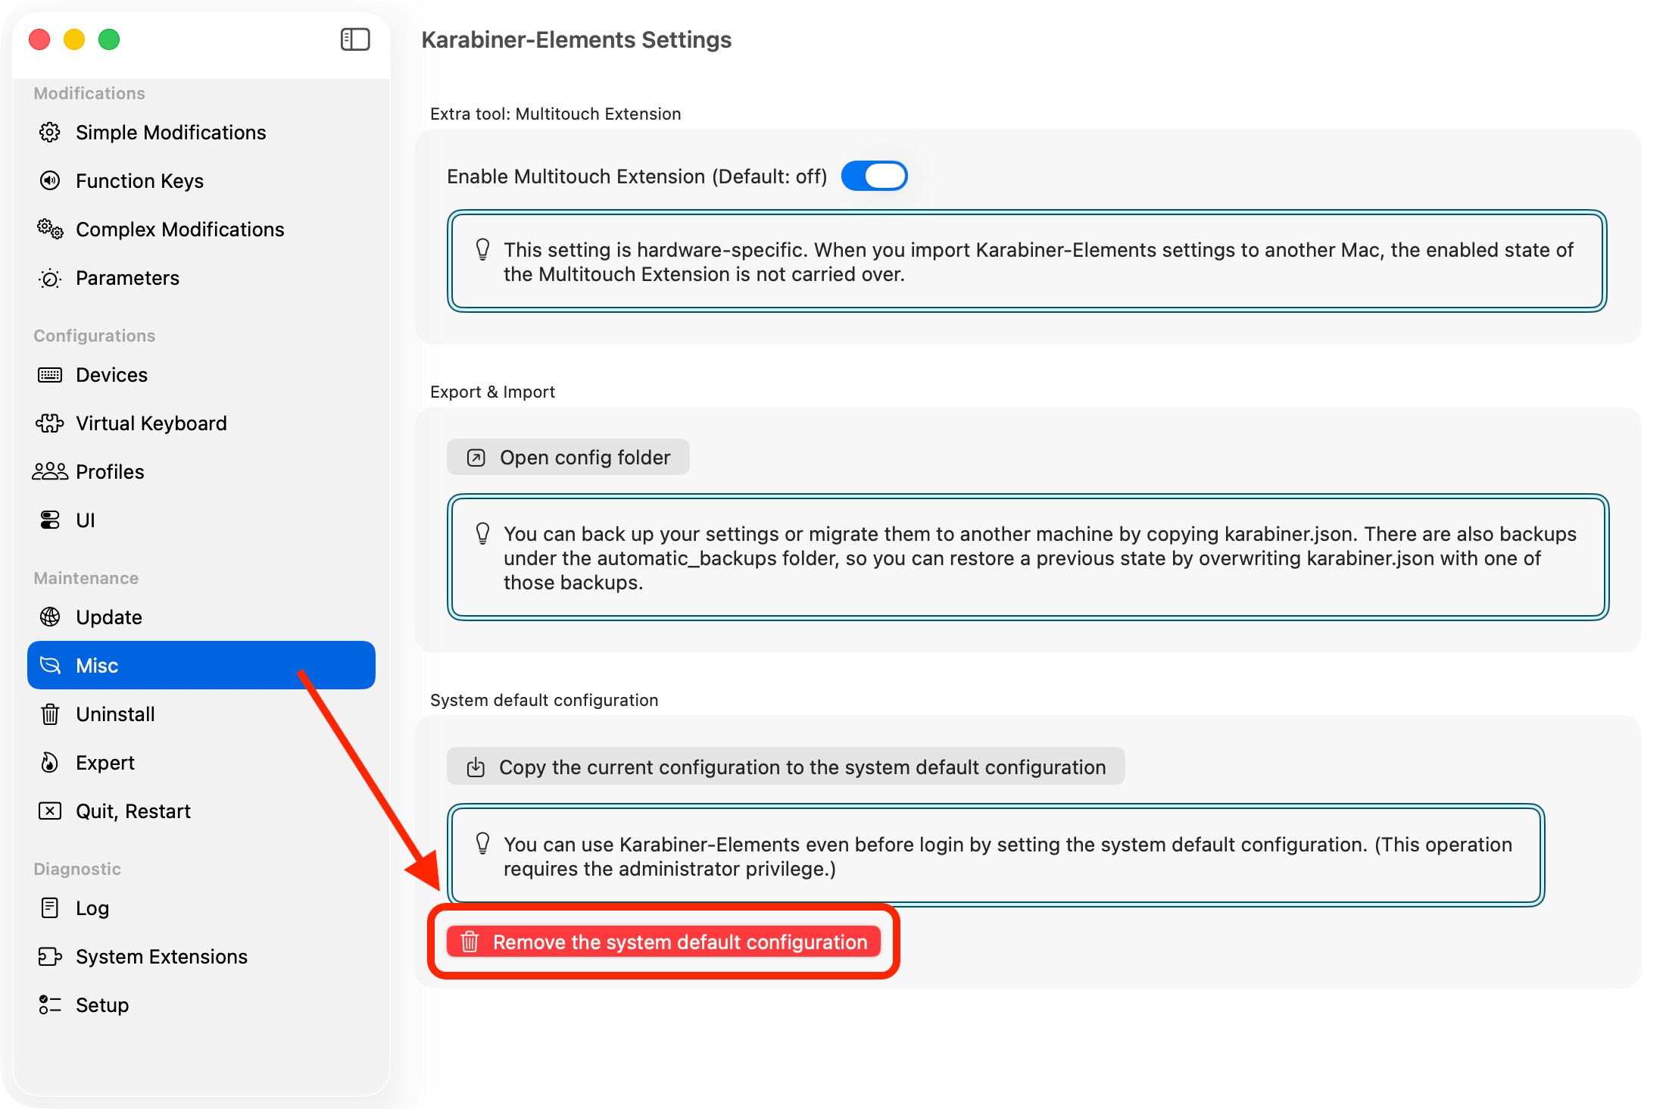
Task: Click the administrator privilege hint text
Action: 1008,857
